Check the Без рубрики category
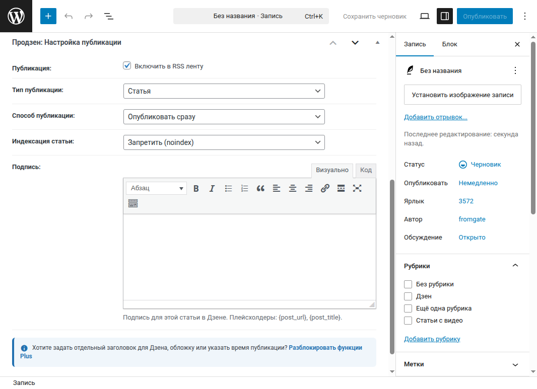The image size is (537, 389). tap(408, 284)
